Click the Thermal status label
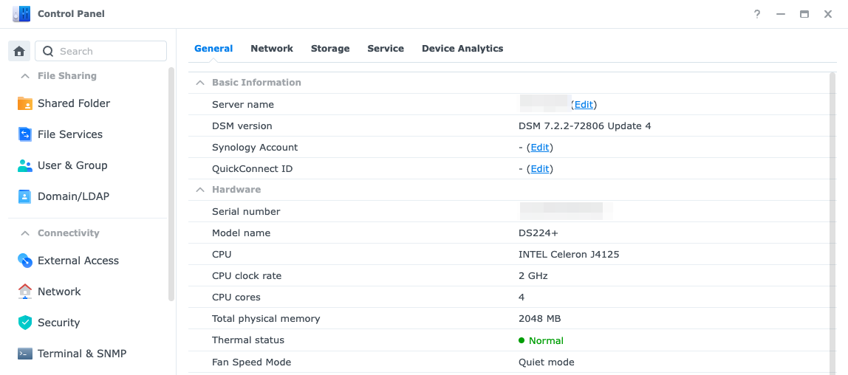The height and width of the screenshot is (375, 848). 247,340
